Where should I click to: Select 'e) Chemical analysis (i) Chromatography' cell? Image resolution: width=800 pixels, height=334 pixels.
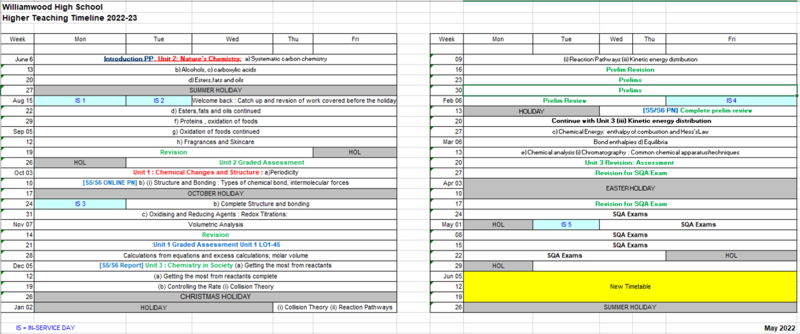pyautogui.click(x=630, y=152)
